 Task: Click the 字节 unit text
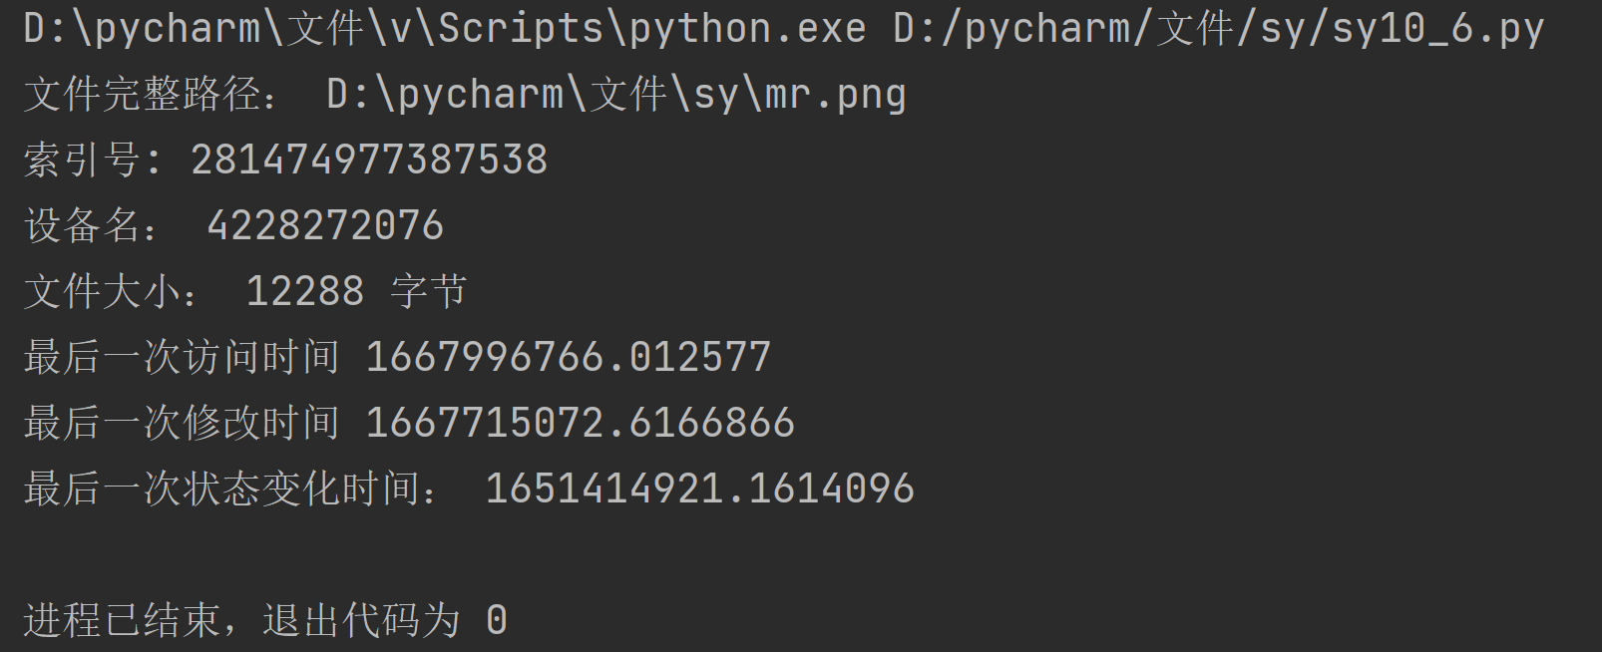point(429,292)
